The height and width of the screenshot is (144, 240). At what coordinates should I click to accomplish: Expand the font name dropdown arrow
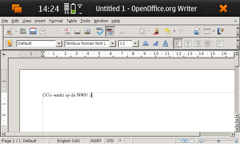coord(112,43)
